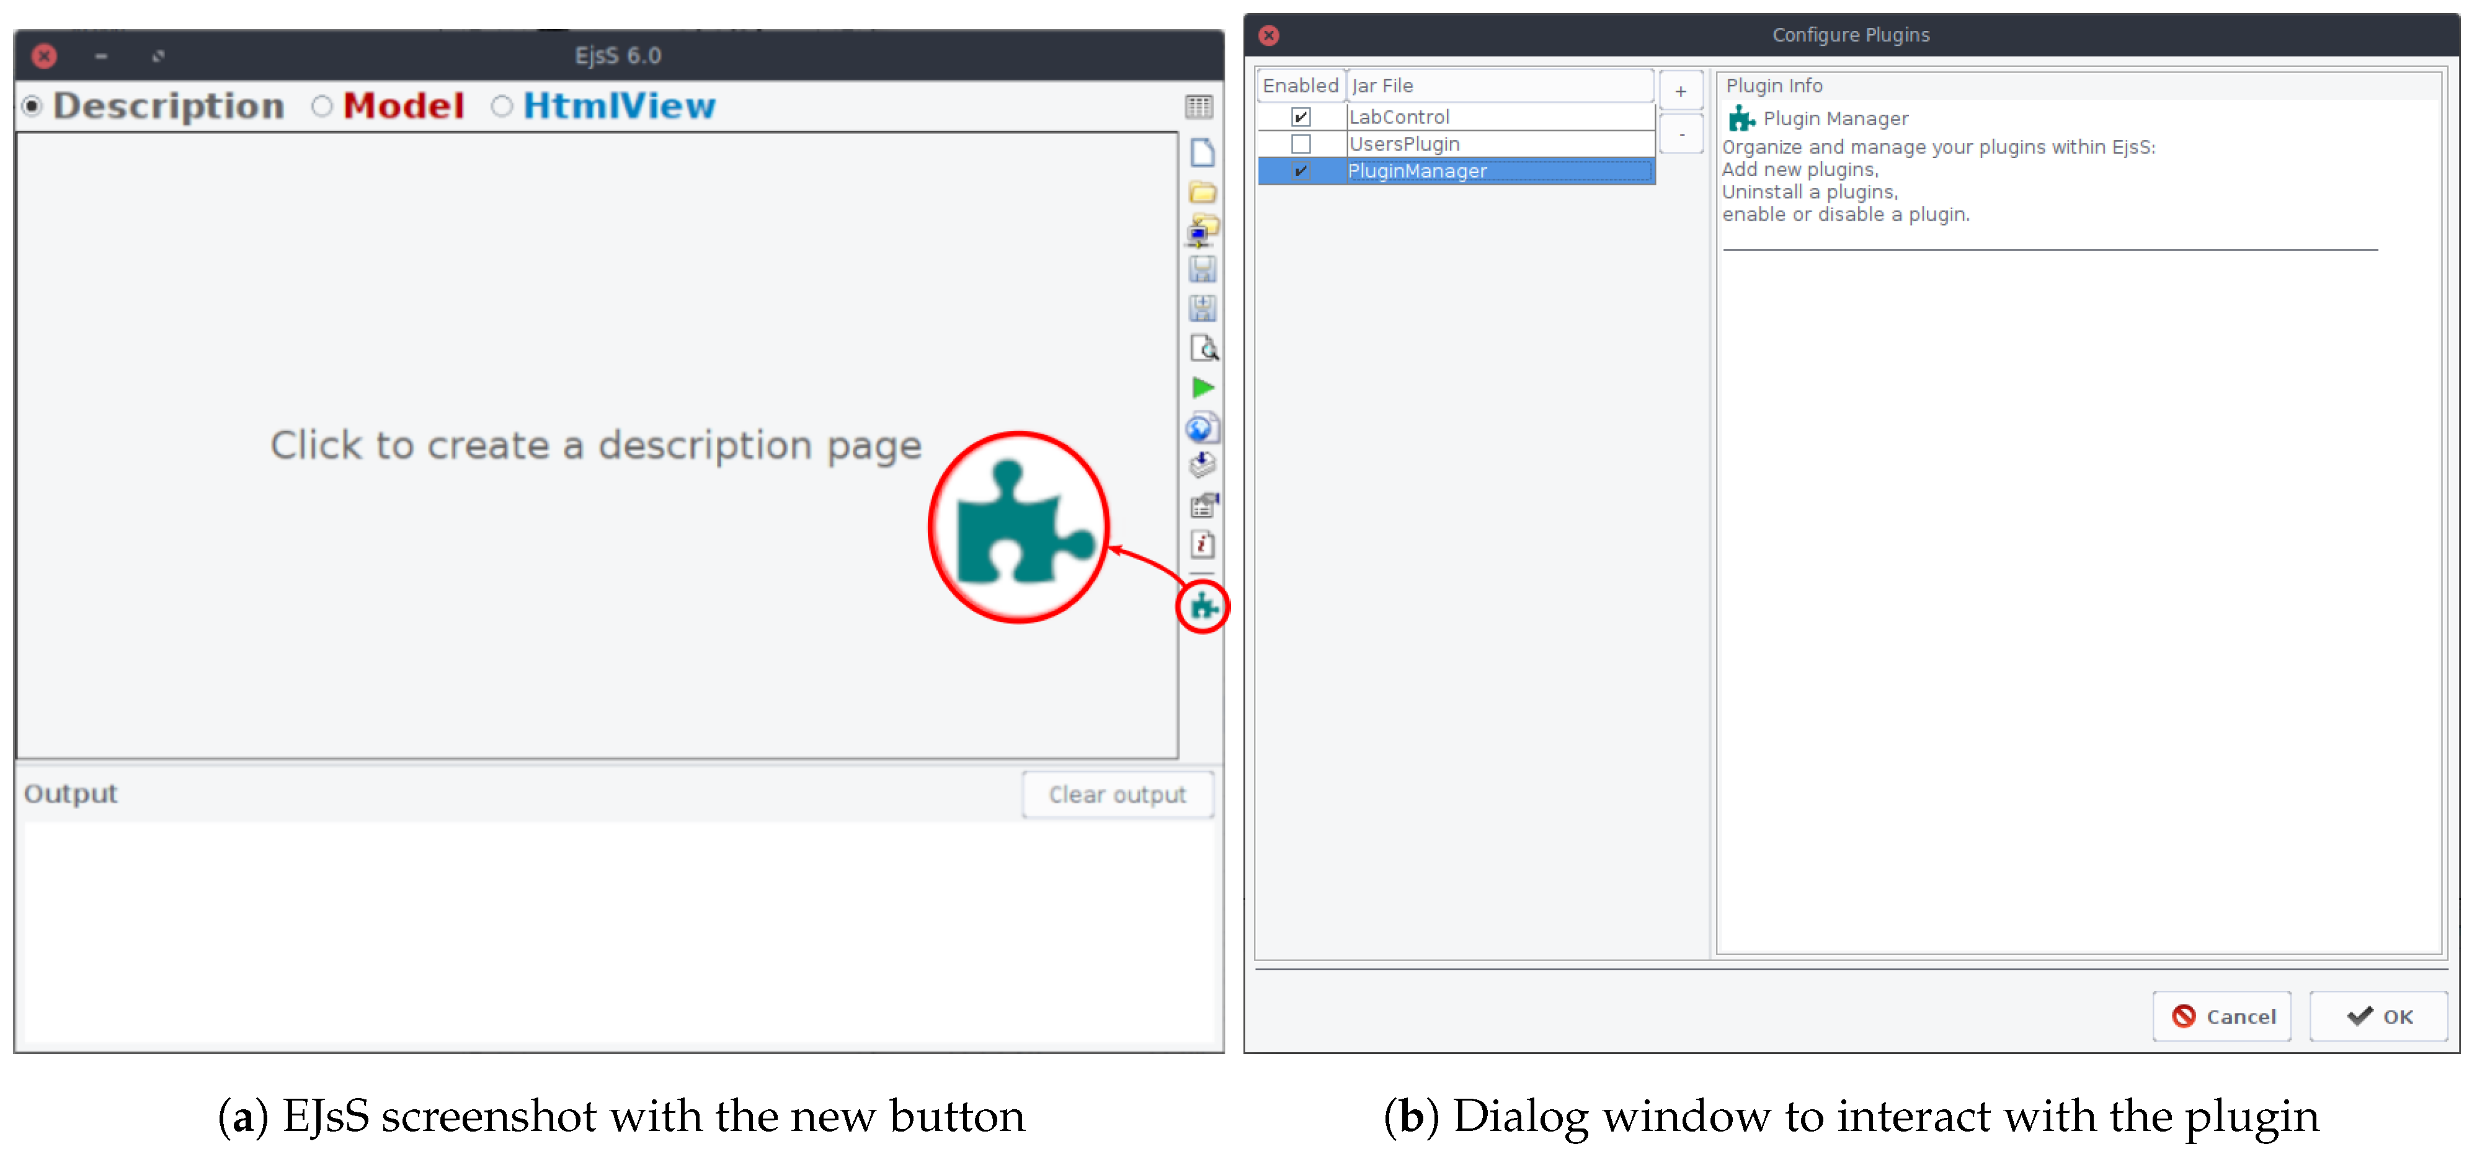2477x1157 pixels.
Task: Click the new simulation page icon
Action: [1202, 153]
